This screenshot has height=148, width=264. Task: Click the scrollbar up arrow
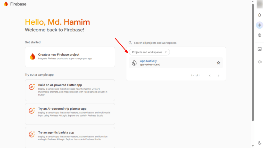pos(253,2)
